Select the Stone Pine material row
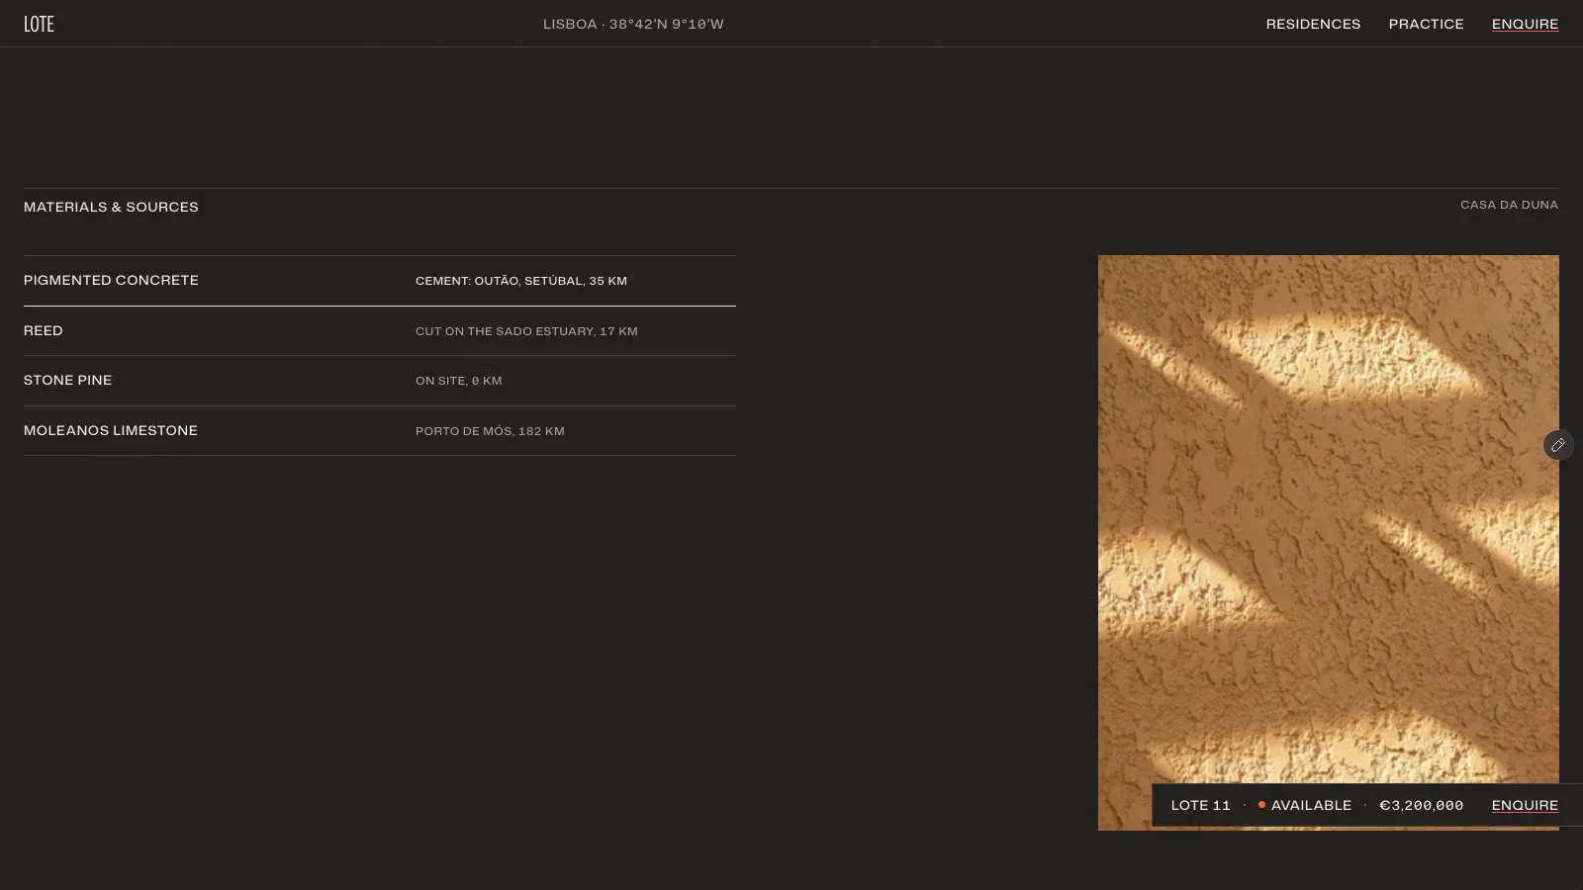The image size is (1583, 890). coord(380,381)
